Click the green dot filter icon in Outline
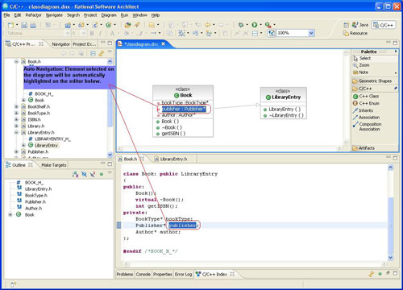The height and width of the screenshot is (290, 403). tap(102, 174)
